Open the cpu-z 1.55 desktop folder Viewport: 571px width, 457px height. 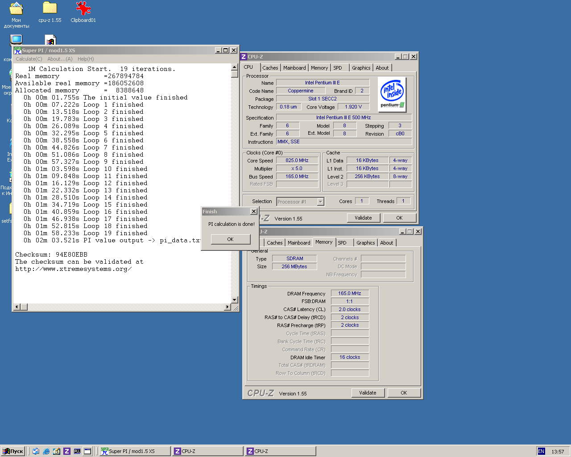coord(50,12)
